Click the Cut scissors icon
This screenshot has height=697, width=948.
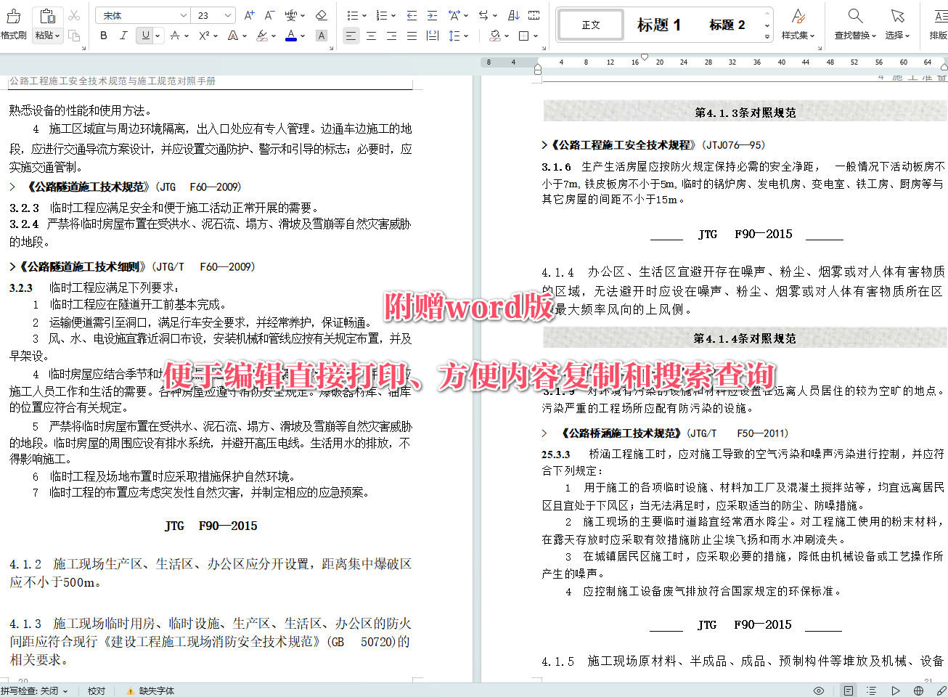tap(74, 15)
